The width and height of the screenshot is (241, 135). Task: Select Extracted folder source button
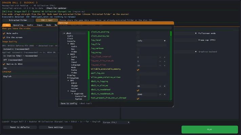pyautogui.click(x=18, y=20)
